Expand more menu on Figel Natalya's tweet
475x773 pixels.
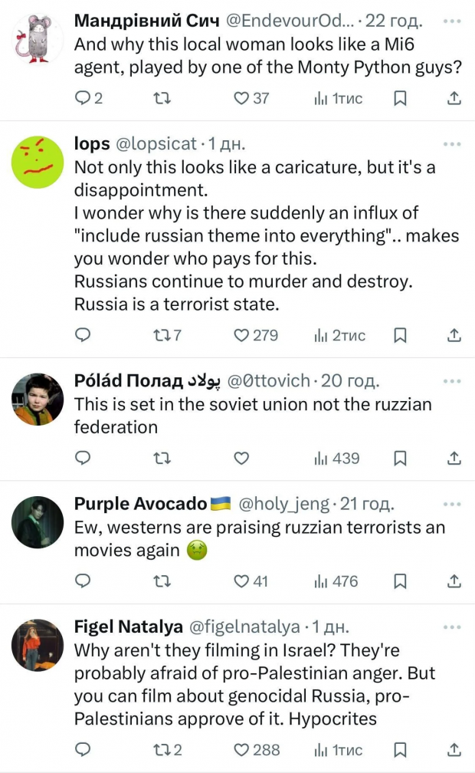(453, 627)
